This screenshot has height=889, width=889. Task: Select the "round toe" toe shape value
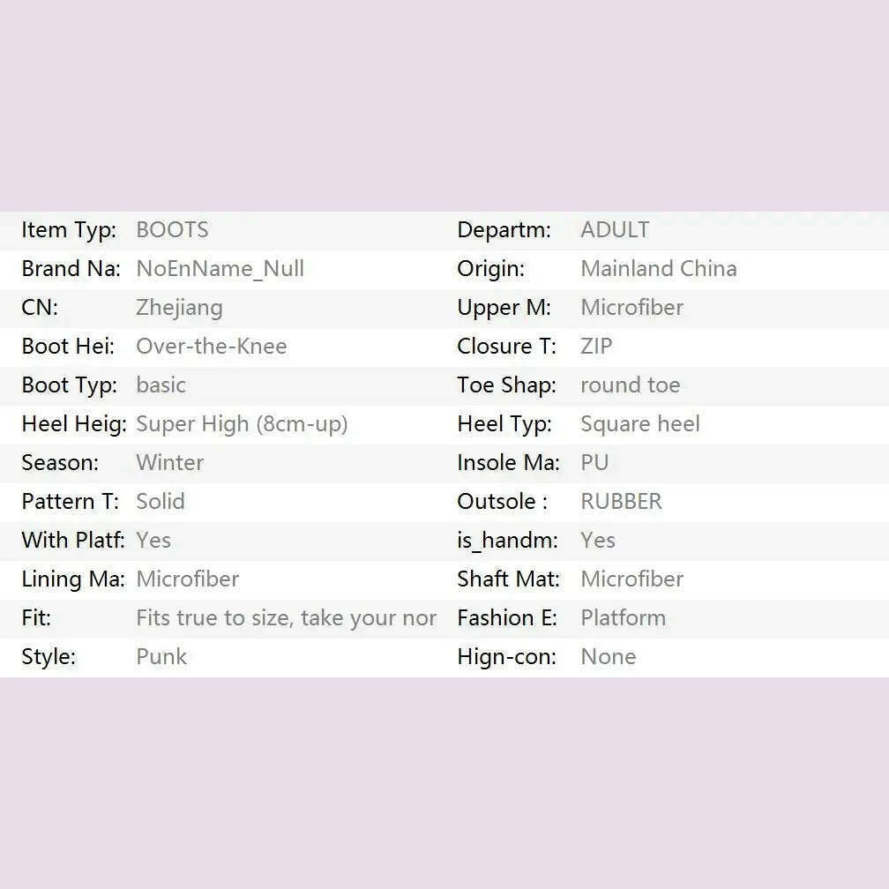point(630,385)
